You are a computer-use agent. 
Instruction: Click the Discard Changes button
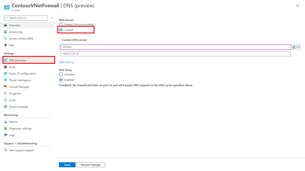[91, 165]
